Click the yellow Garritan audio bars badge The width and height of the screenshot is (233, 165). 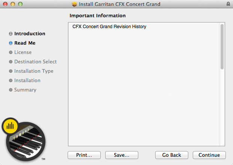(10, 126)
